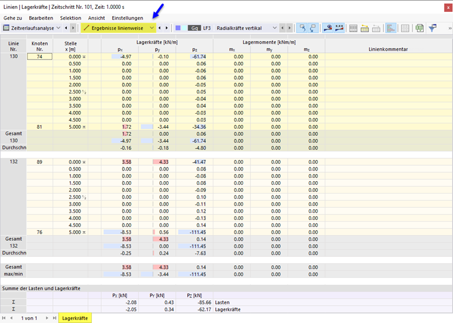Open the Radialkräfte vertikal load case dropdown
Image resolution: width=453 pixels, height=323 pixels.
coord(274,28)
